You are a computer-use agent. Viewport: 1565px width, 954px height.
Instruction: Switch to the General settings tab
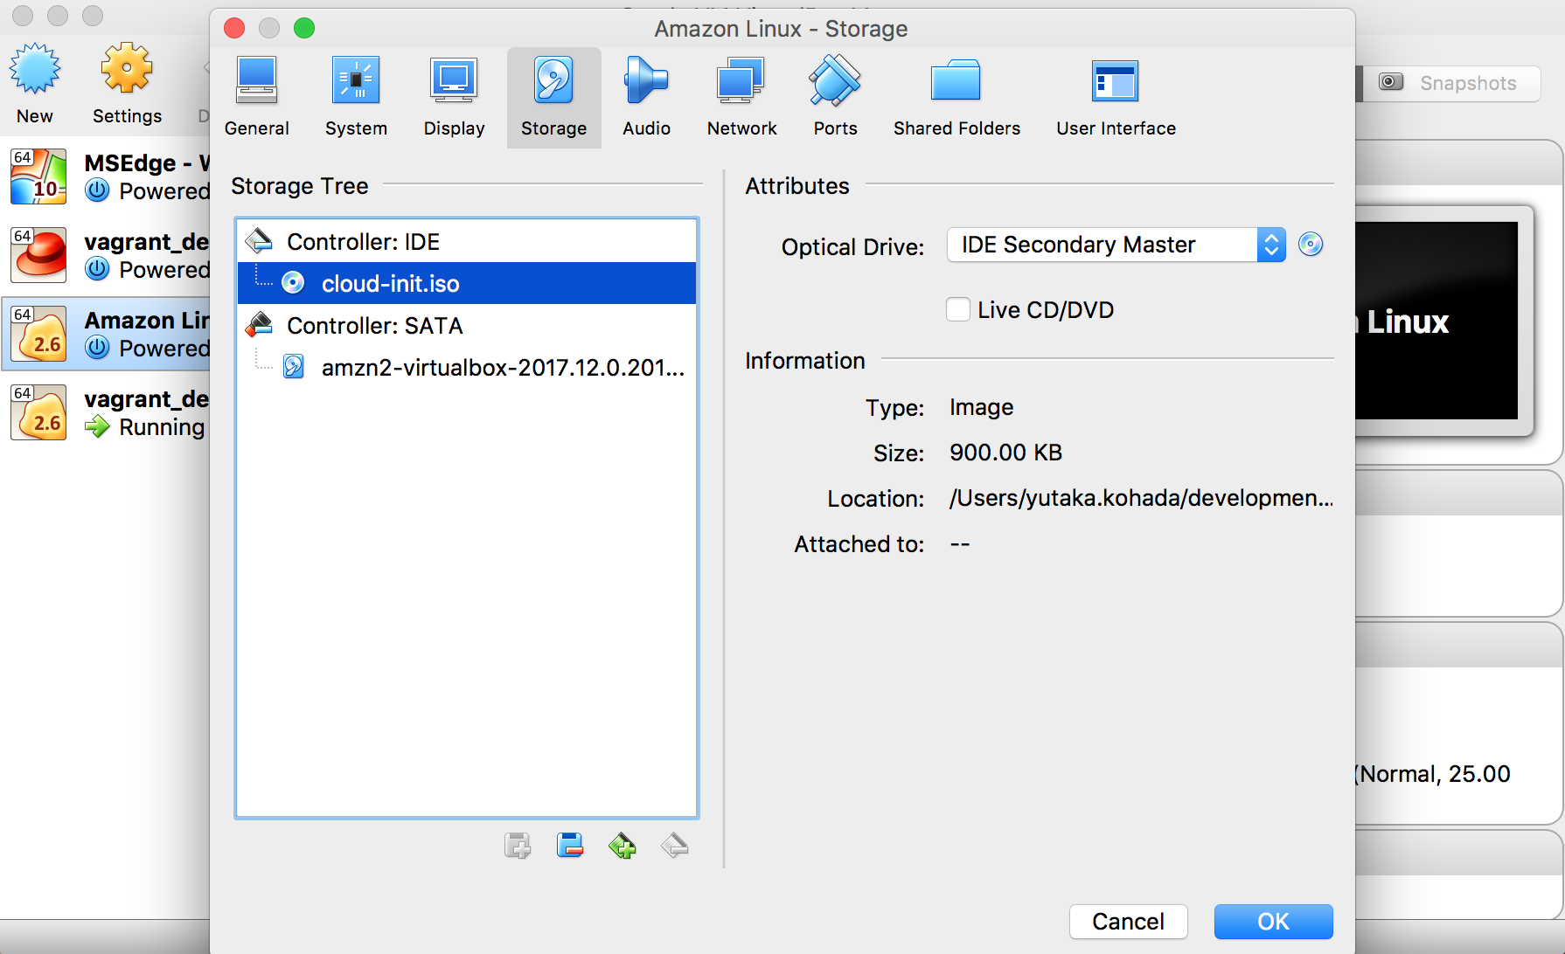point(256,96)
